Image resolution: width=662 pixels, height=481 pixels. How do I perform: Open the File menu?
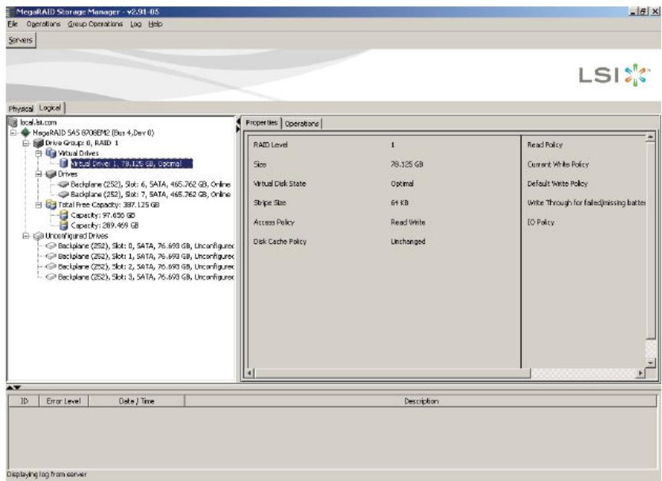(12, 24)
